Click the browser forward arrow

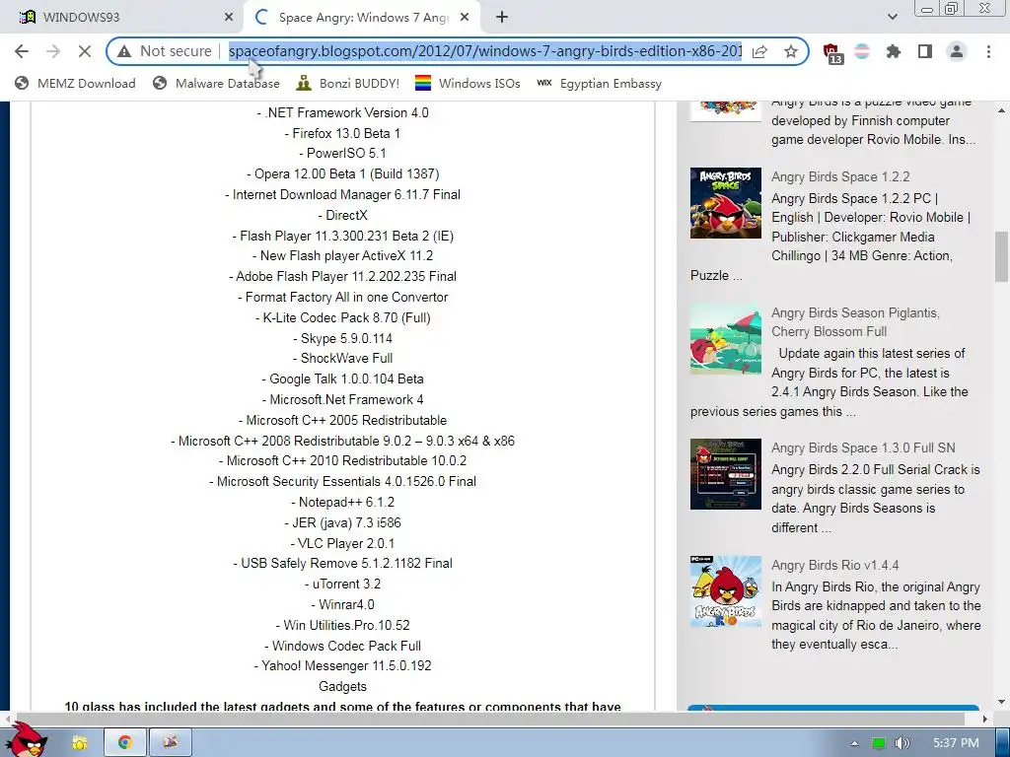(x=53, y=51)
